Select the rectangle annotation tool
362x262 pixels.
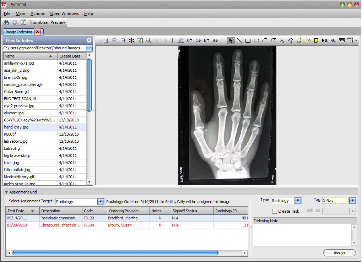248,40
